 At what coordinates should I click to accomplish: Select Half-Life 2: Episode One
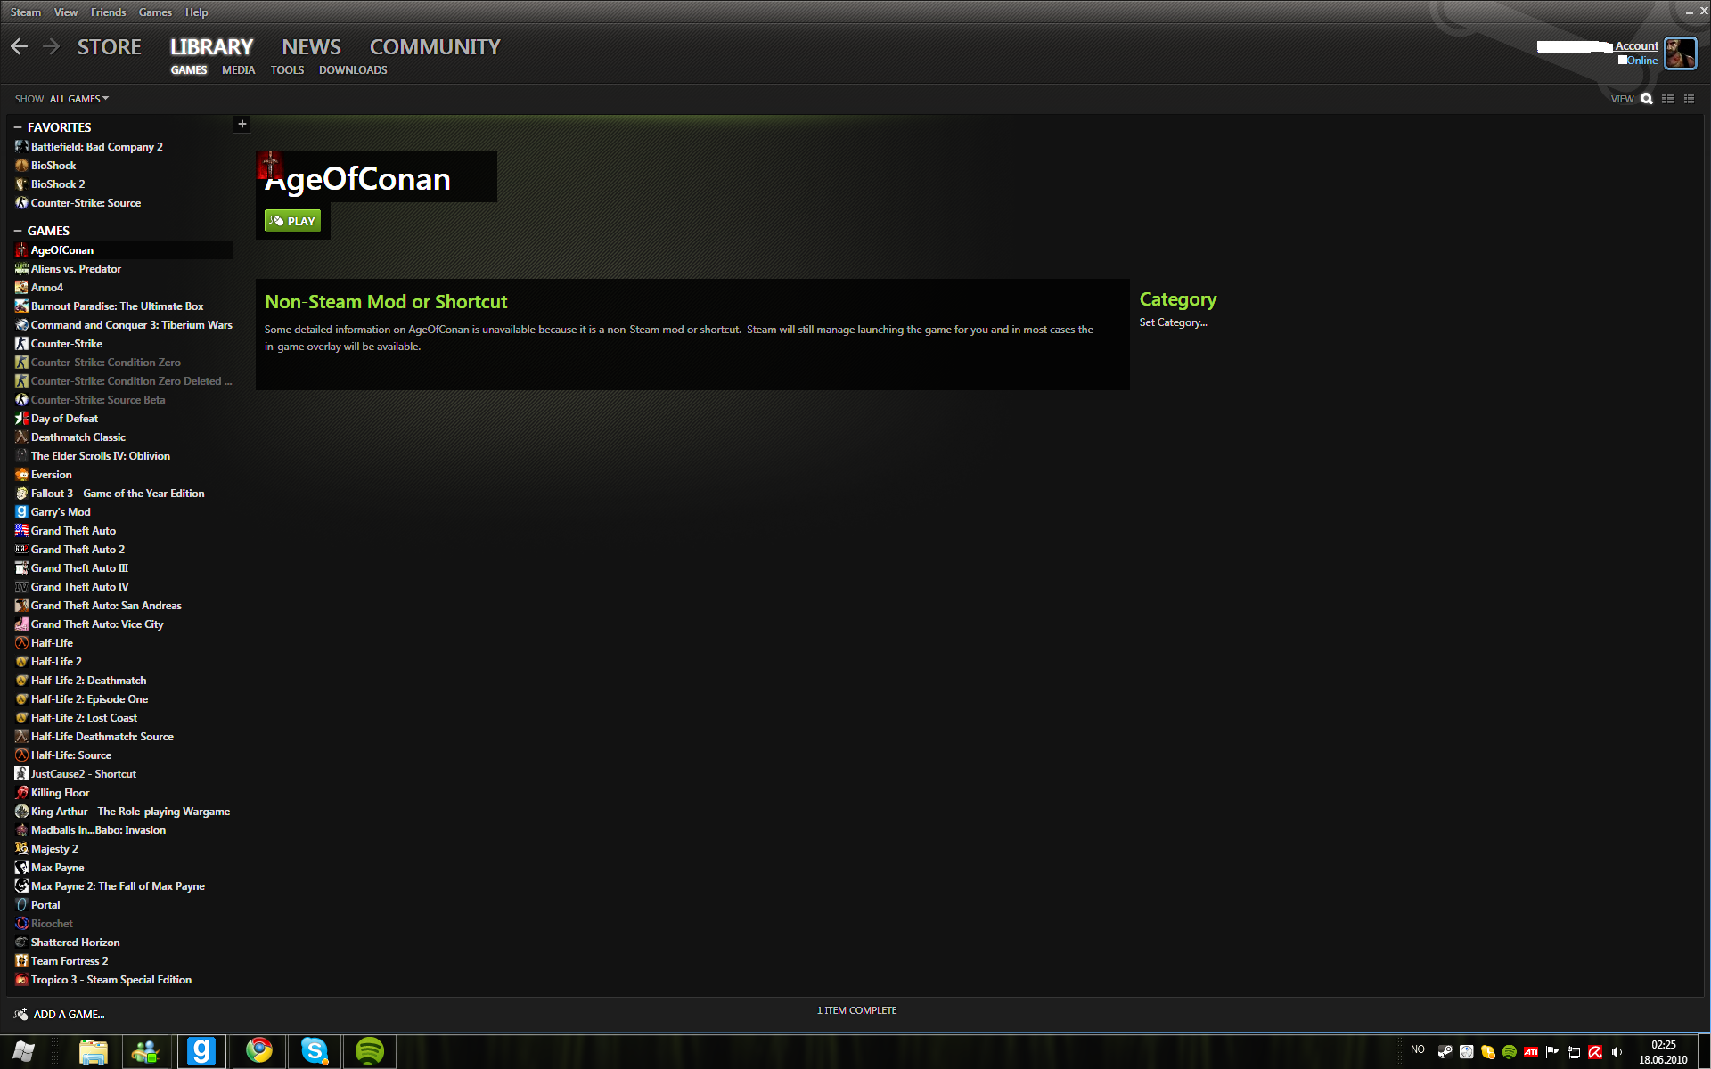(123, 699)
